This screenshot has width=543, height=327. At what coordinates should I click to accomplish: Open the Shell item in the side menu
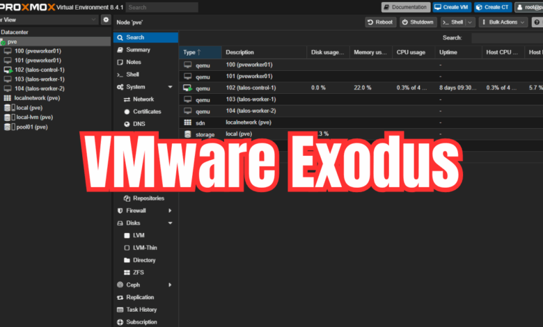145,74
